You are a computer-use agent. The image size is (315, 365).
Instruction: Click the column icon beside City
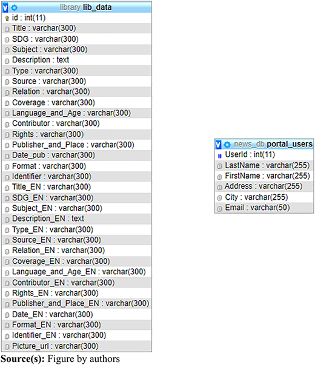click(219, 198)
